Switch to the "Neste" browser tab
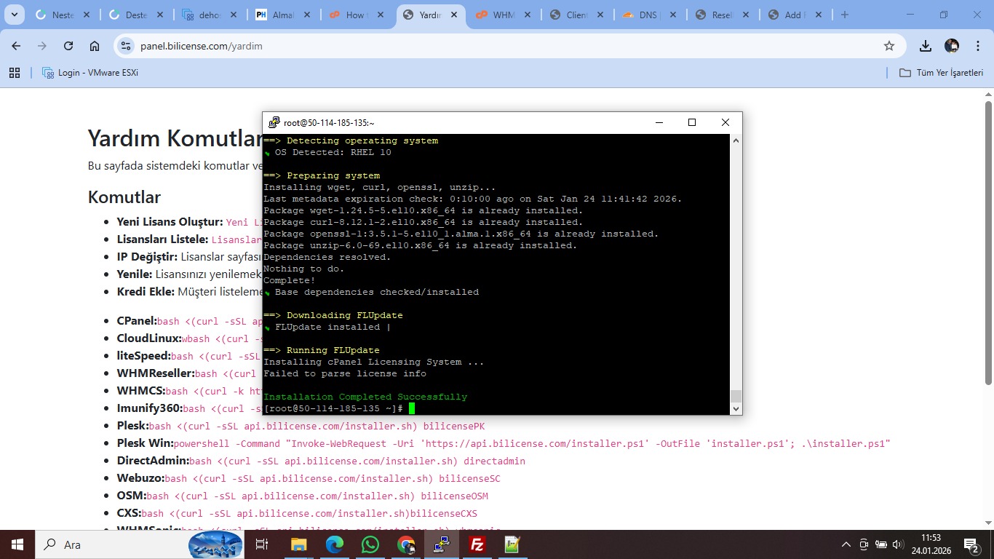 point(62,15)
